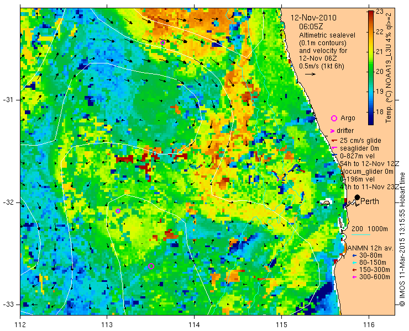Click the '54h to 12-Nov 12Z' text
409x331 pixels.
click(x=370, y=164)
